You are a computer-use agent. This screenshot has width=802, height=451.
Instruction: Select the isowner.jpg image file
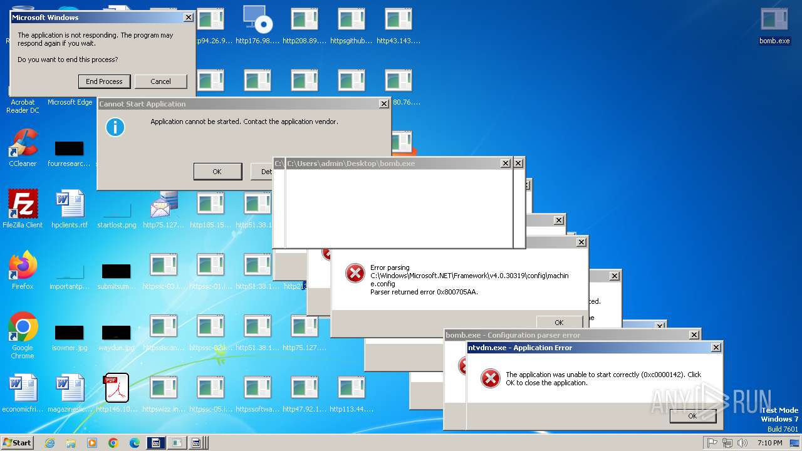pyautogui.click(x=70, y=338)
